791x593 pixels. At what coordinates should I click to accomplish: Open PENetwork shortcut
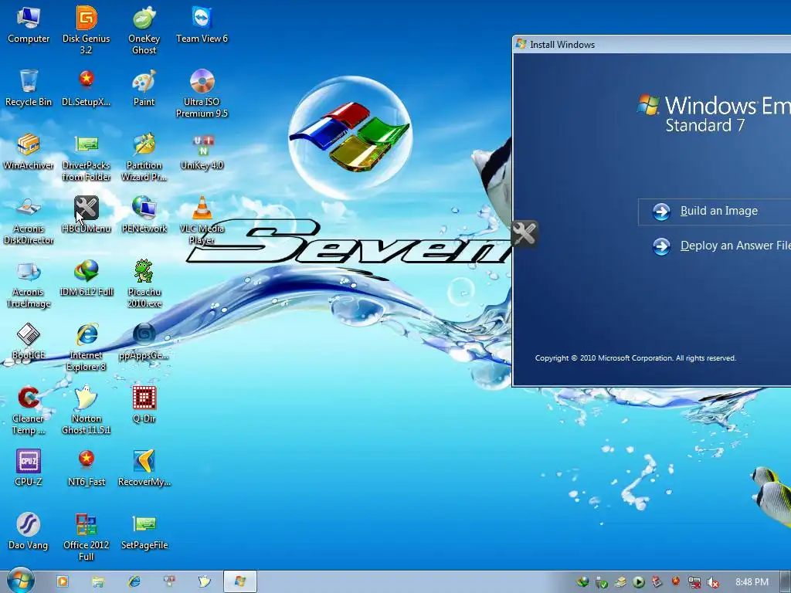tap(144, 215)
